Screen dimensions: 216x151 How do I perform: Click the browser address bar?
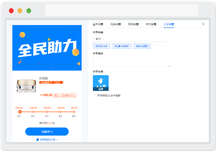pyautogui.click(x=122, y=10)
